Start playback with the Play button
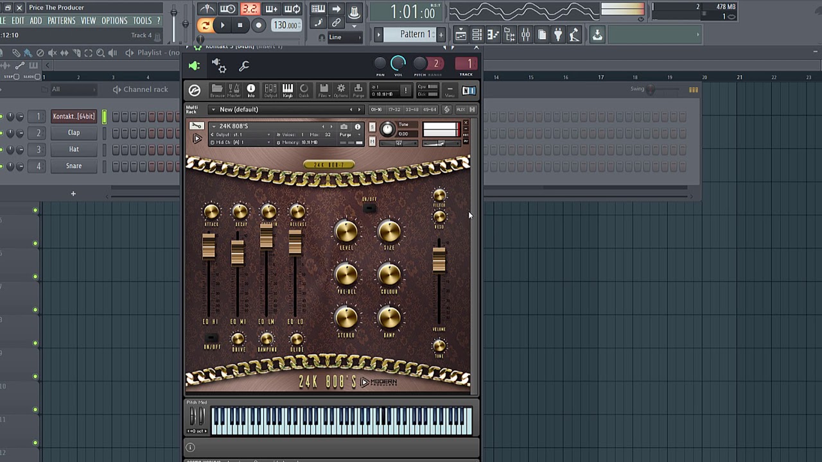This screenshot has width=822, height=462. click(x=222, y=26)
